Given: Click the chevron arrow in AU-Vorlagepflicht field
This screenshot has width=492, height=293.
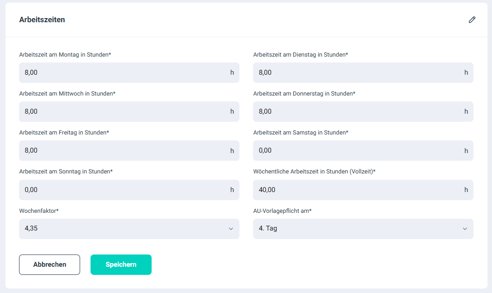Looking at the screenshot, I should [465, 229].
